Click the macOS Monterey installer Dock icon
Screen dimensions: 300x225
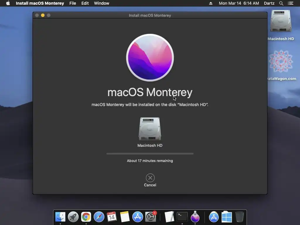pyautogui.click(x=195, y=217)
